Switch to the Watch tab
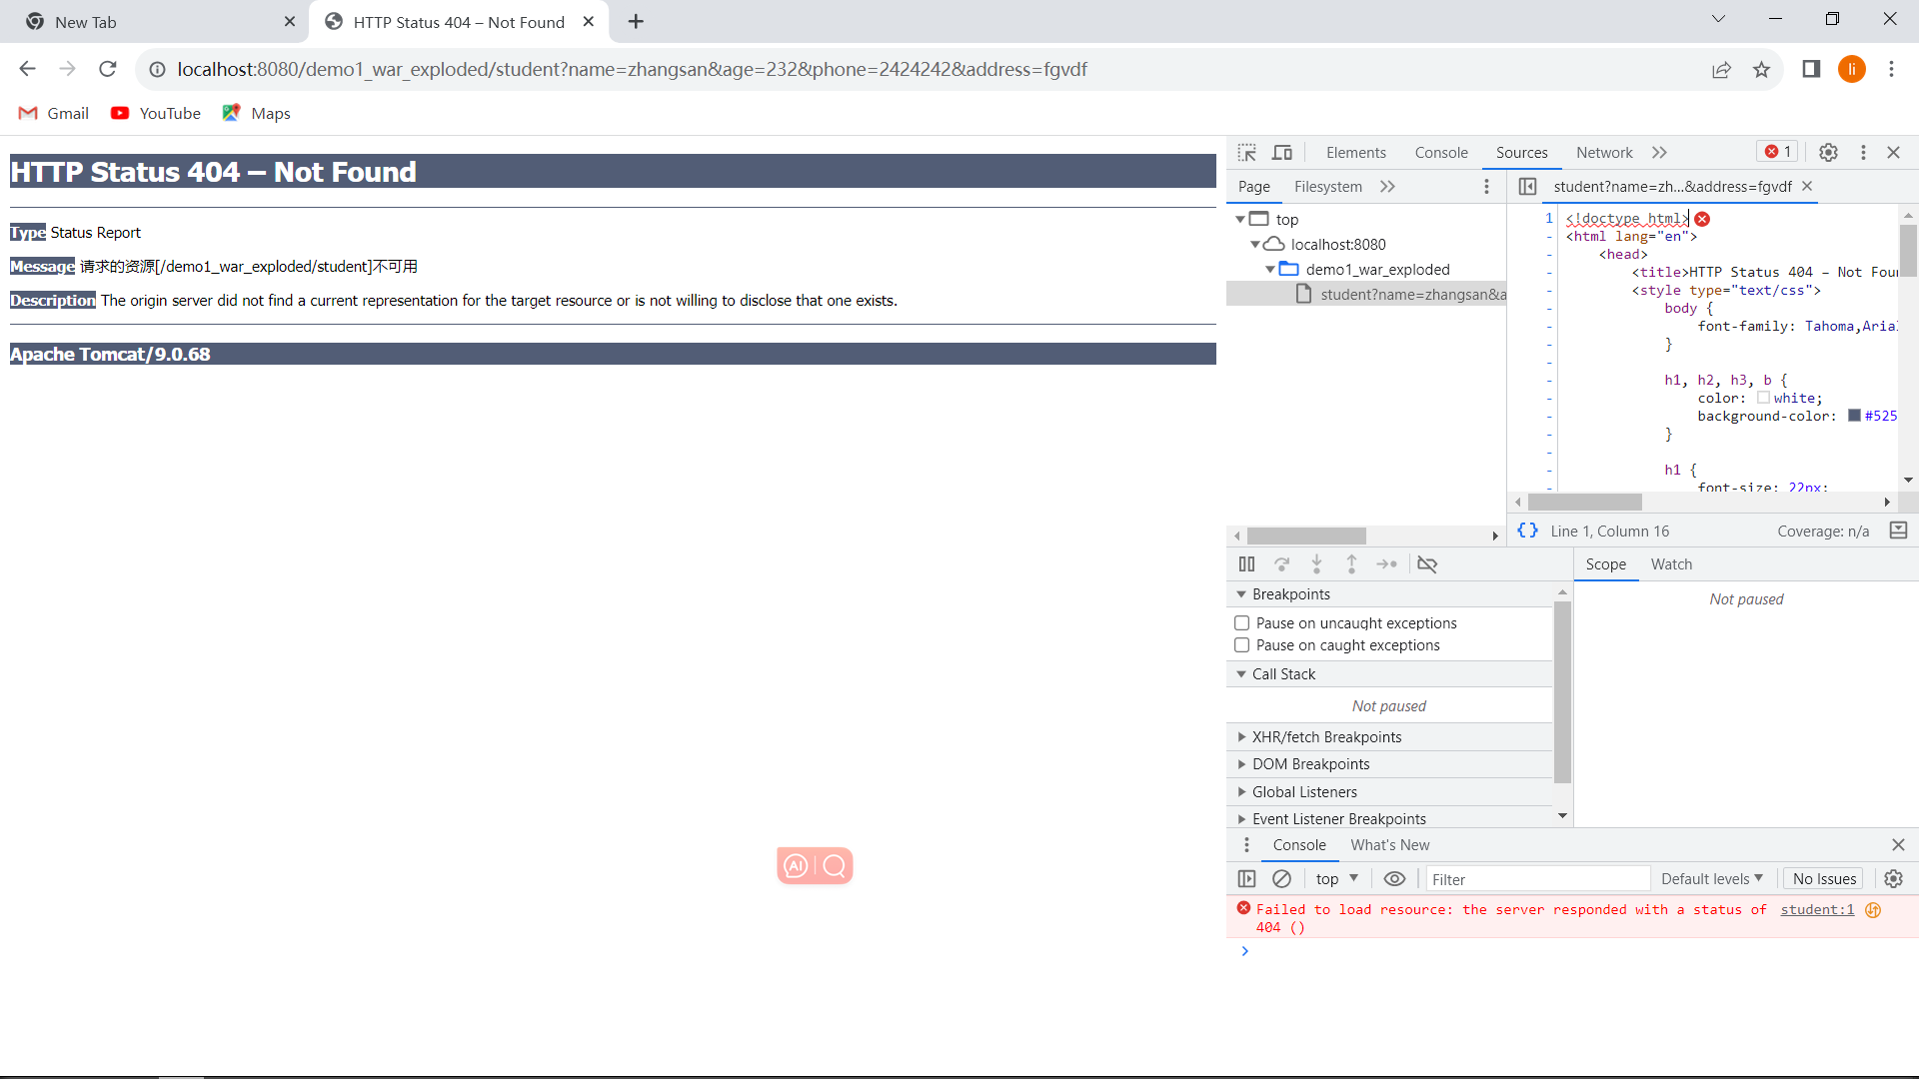The image size is (1919, 1079). click(1671, 564)
